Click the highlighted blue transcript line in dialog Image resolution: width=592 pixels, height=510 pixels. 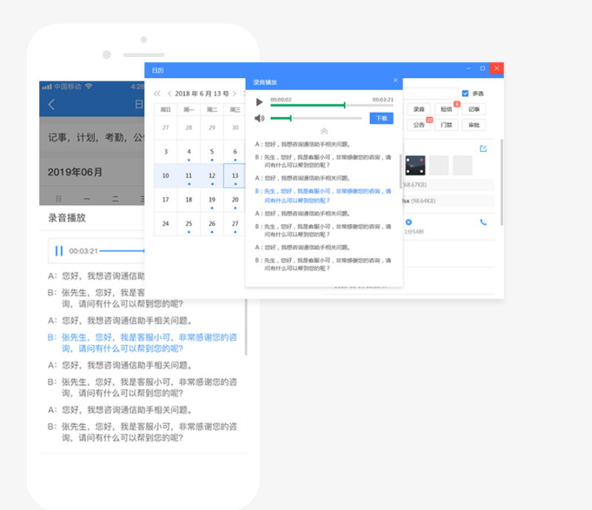[323, 195]
